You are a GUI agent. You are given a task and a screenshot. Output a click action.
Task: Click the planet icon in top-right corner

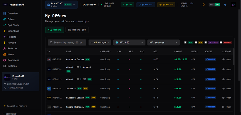[x=233, y=5]
